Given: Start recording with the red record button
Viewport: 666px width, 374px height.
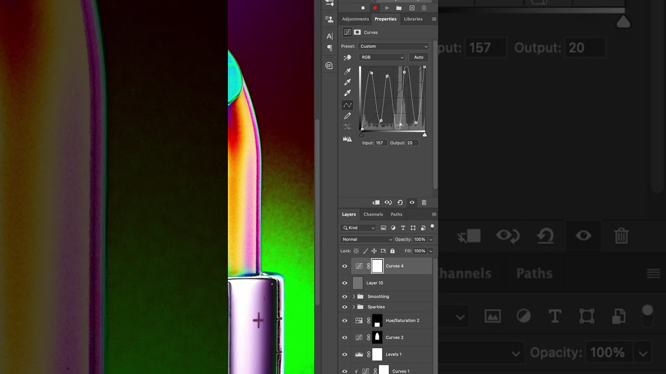Looking at the screenshot, I should (375, 8).
